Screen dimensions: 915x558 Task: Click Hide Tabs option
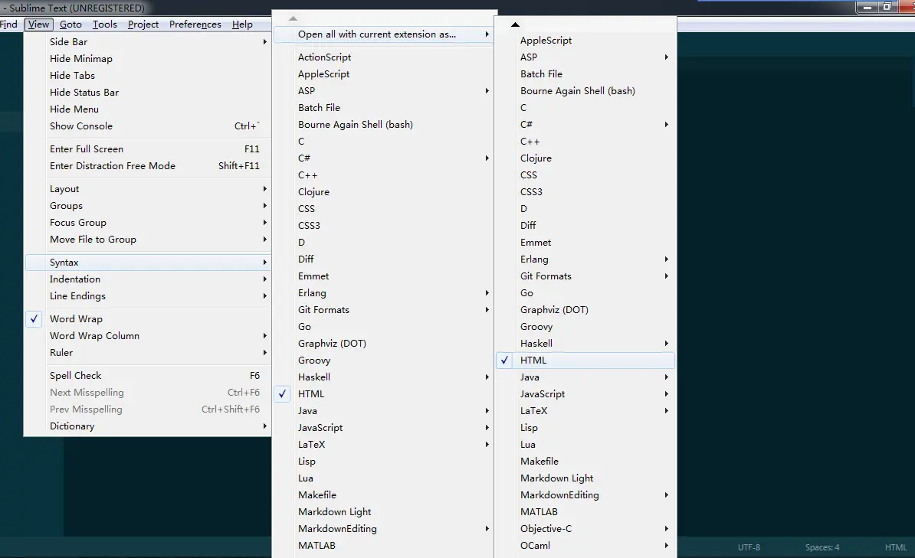point(148,76)
